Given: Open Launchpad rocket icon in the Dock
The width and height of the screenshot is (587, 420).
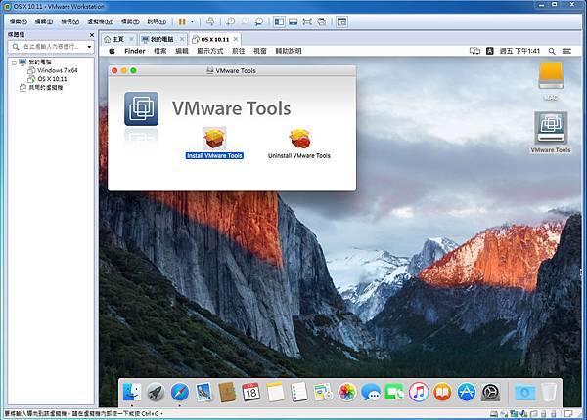Looking at the screenshot, I should point(156,393).
